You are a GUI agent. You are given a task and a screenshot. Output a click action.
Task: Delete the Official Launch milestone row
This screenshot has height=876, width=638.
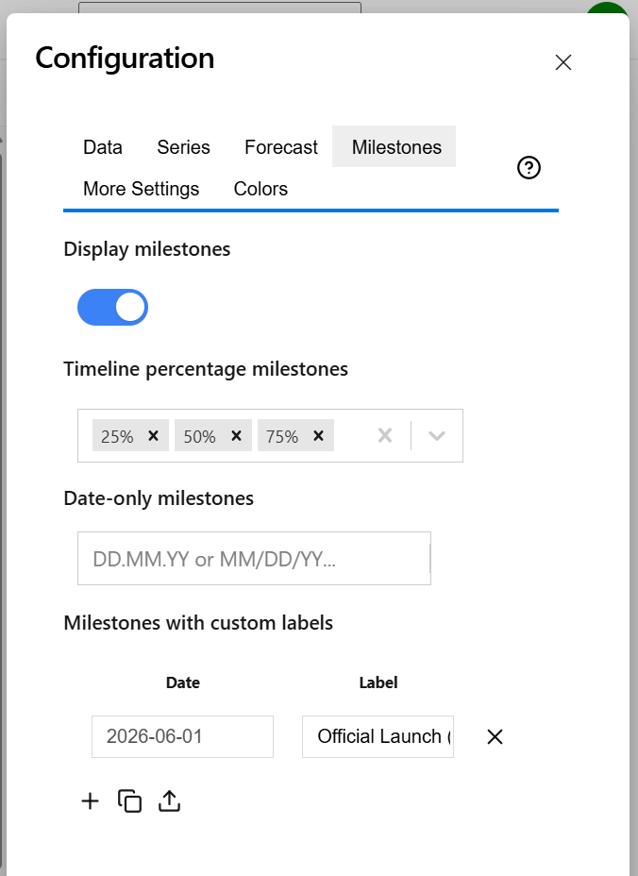click(495, 737)
